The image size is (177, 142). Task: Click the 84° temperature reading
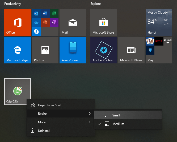pos(152,22)
